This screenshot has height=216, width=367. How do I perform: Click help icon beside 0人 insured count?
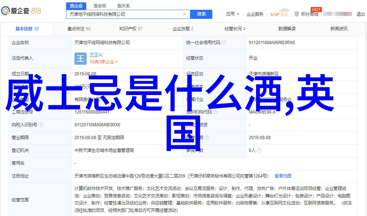(259, 150)
